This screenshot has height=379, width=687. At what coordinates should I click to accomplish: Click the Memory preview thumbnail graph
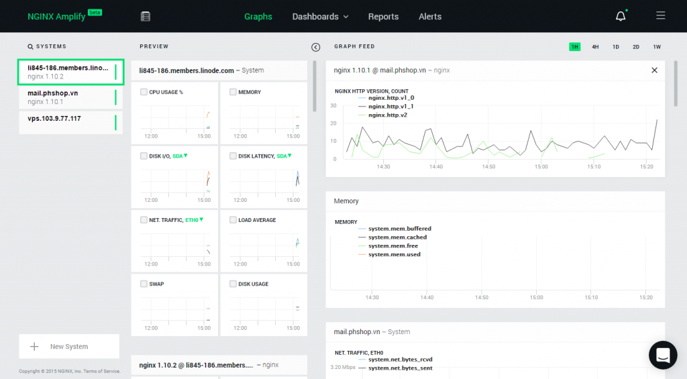(264, 120)
